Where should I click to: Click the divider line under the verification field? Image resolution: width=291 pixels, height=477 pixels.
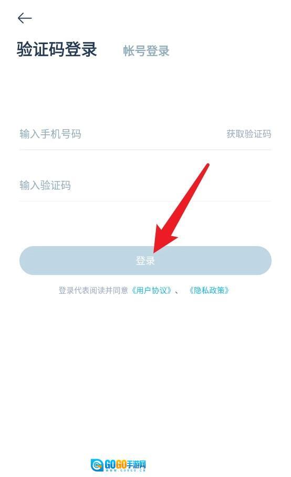pos(145,201)
